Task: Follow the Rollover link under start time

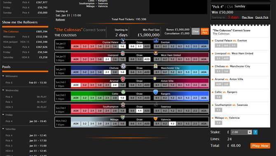Action: [61, 19]
